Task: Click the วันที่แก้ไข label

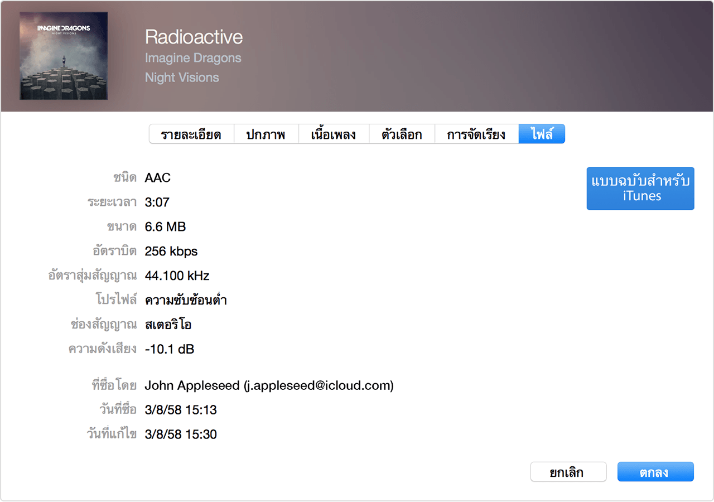Action: point(112,435)
